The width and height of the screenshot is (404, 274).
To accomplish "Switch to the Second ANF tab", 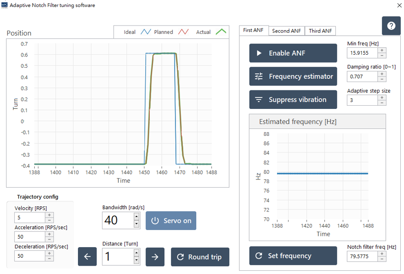I will [x=286, y=31].
